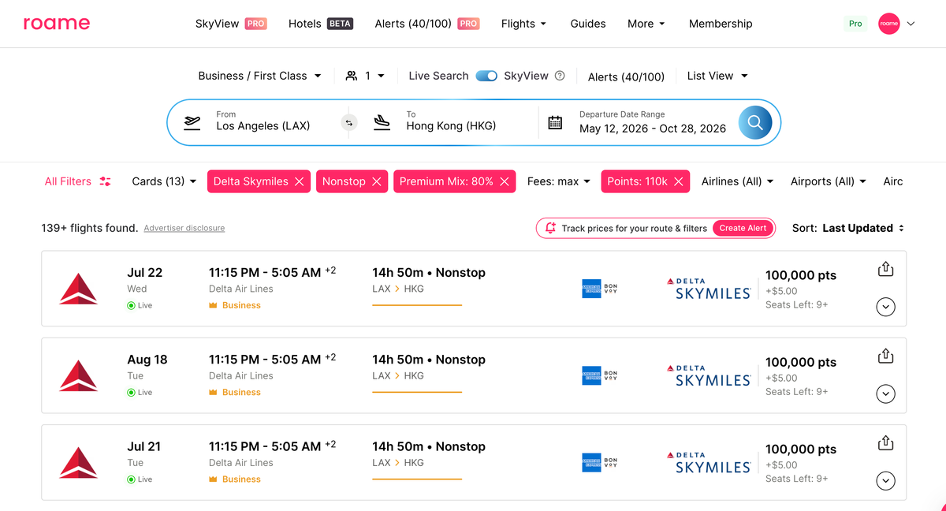Click the Live status on Aug 18 flight
The height and width of the screenshot is (511, 946).
click(x=140, y=392)
